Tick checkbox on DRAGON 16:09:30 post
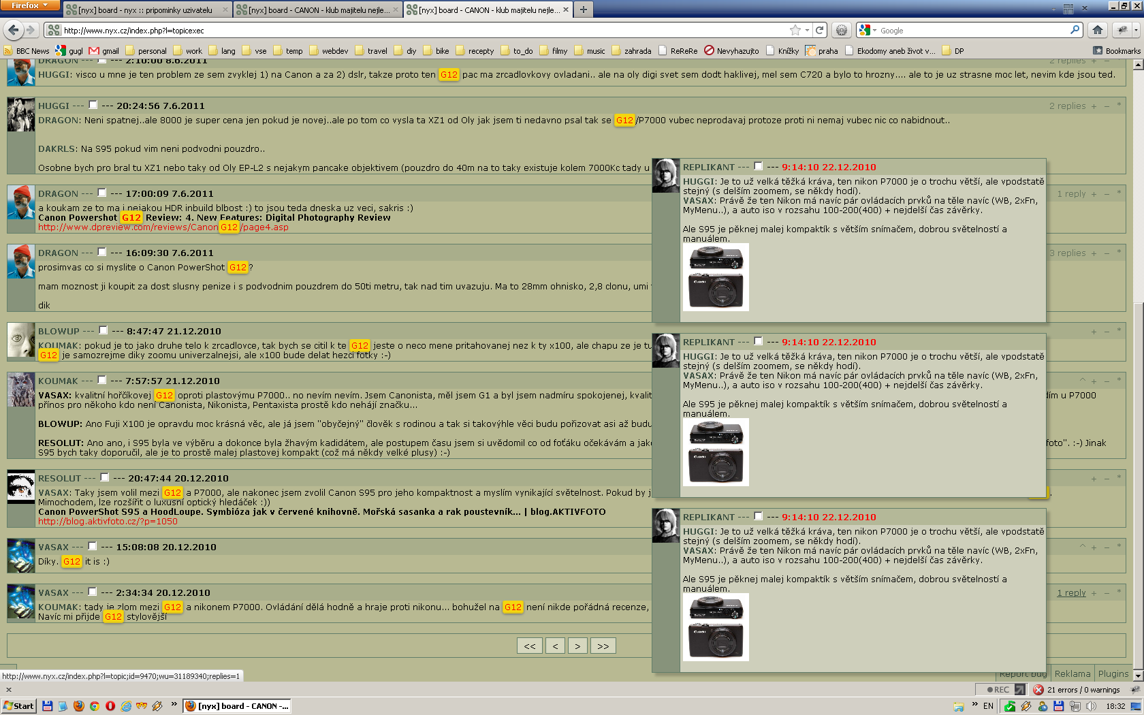The height and width of the screenshot is (715, 1144). click(x=102, y=252)
